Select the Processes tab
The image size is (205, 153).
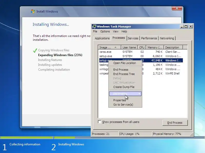tap(119, 38)
